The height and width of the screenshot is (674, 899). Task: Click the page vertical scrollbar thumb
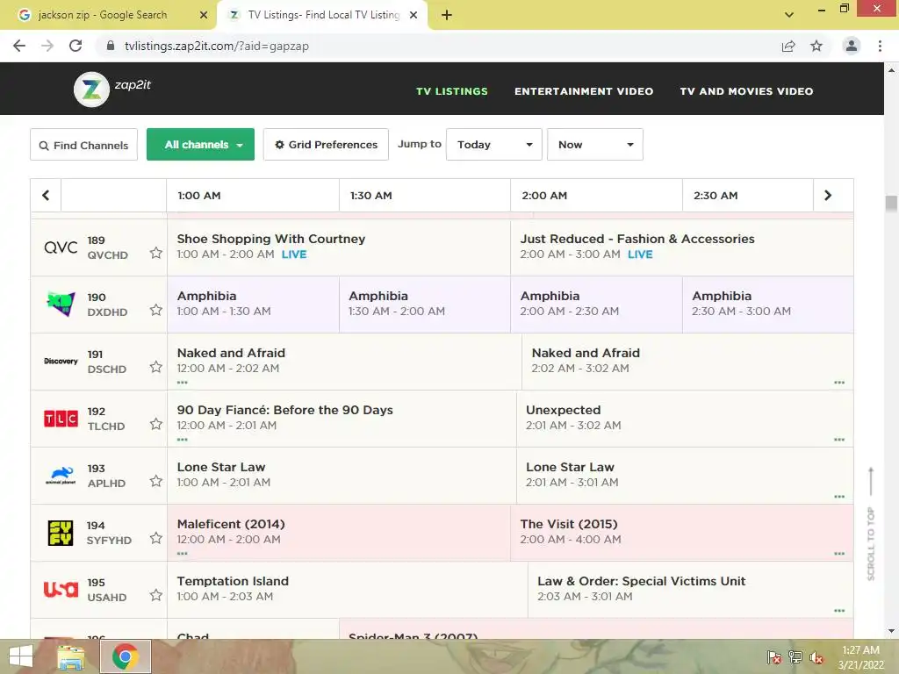tap(891, 204)
